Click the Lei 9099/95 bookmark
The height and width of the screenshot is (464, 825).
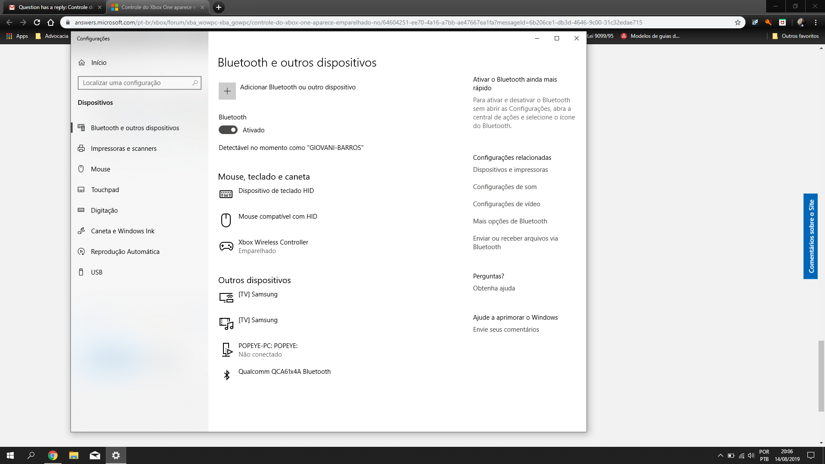click(600, 36)
